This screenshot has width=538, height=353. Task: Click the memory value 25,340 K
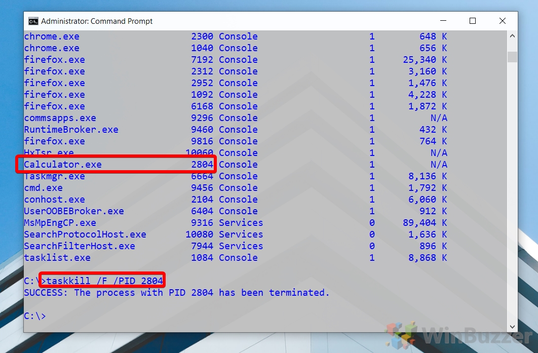point(425,60)
